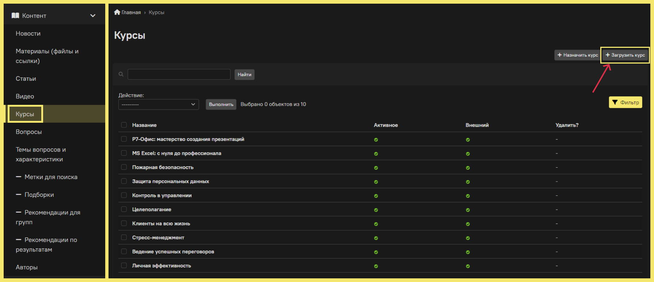Click Внешний icon in Целеполагание row
Screen dimensions: 654x282
pyautogui.click(x=468, y=210)
